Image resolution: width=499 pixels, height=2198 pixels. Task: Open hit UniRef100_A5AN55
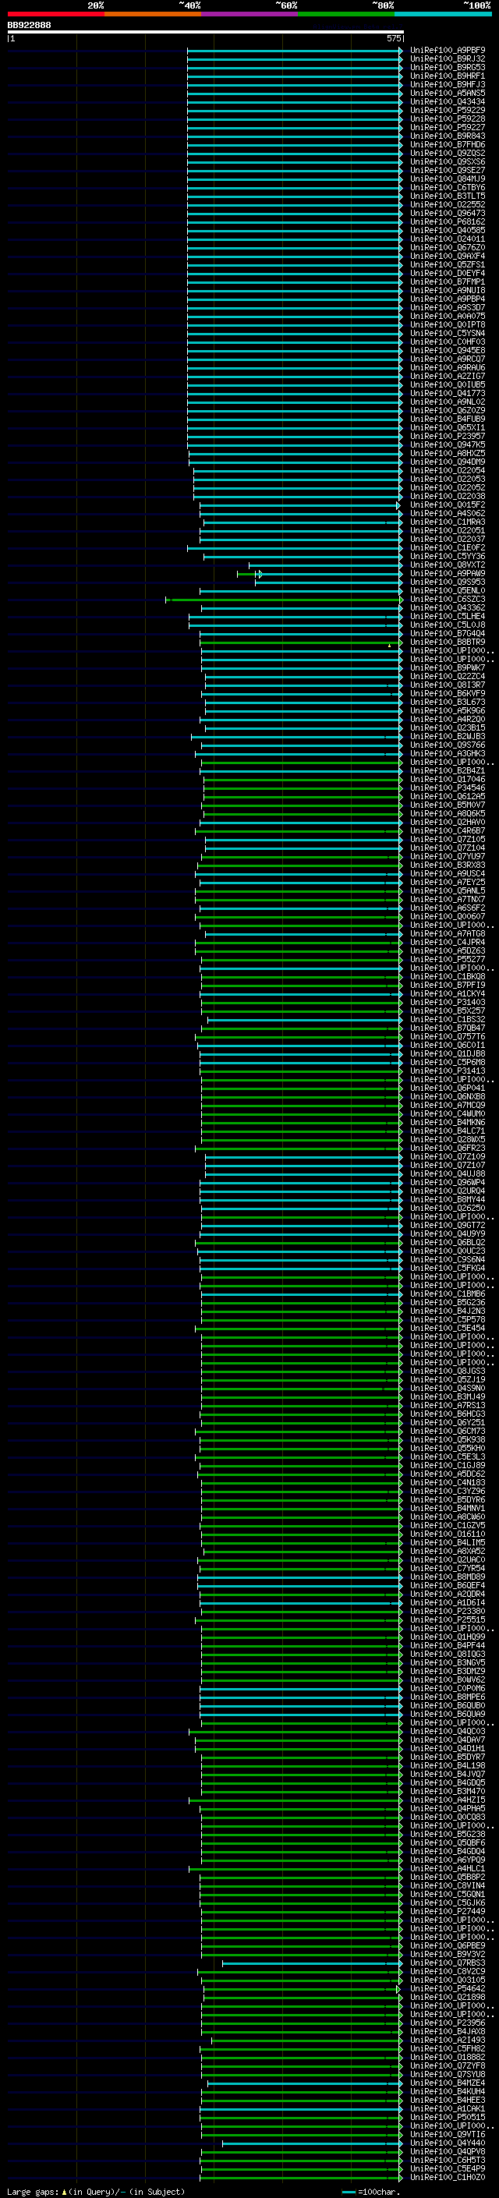pyautogui.click(x=448, y=93)
